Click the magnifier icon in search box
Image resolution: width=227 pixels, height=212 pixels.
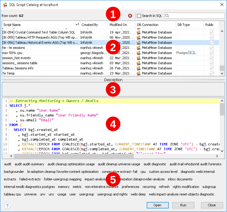click(x=167, y=16)
